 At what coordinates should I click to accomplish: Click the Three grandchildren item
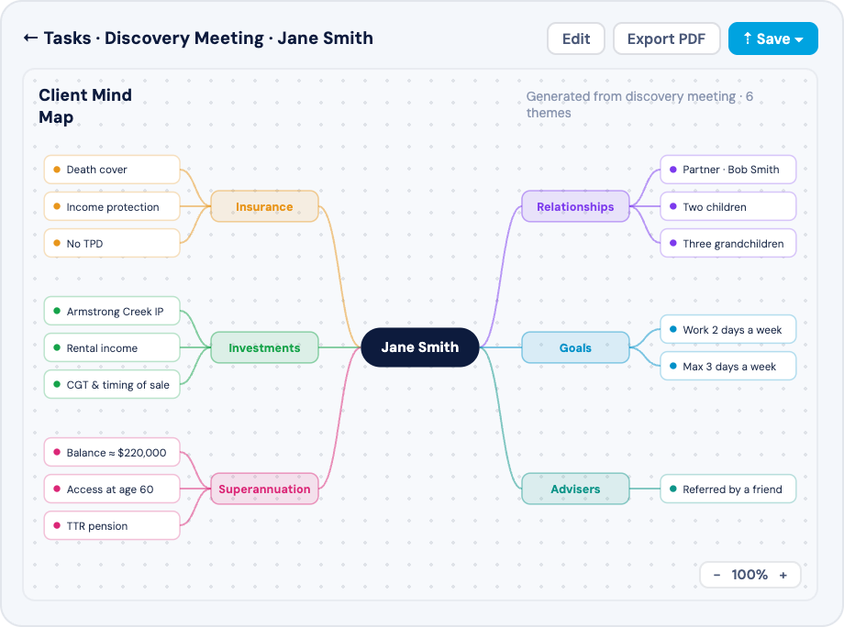tap(728, 244)
